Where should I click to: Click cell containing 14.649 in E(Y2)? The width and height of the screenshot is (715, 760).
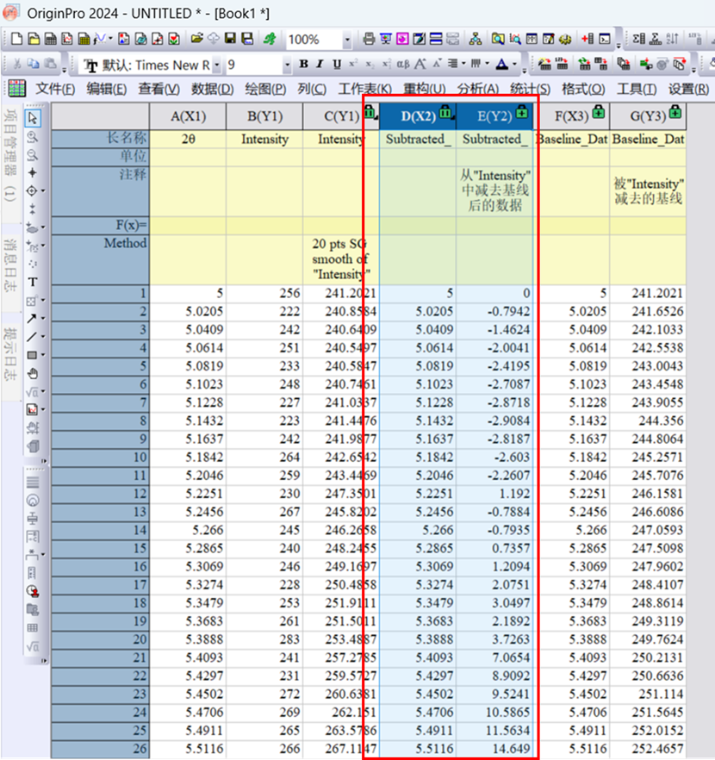(x=494, y=749)
